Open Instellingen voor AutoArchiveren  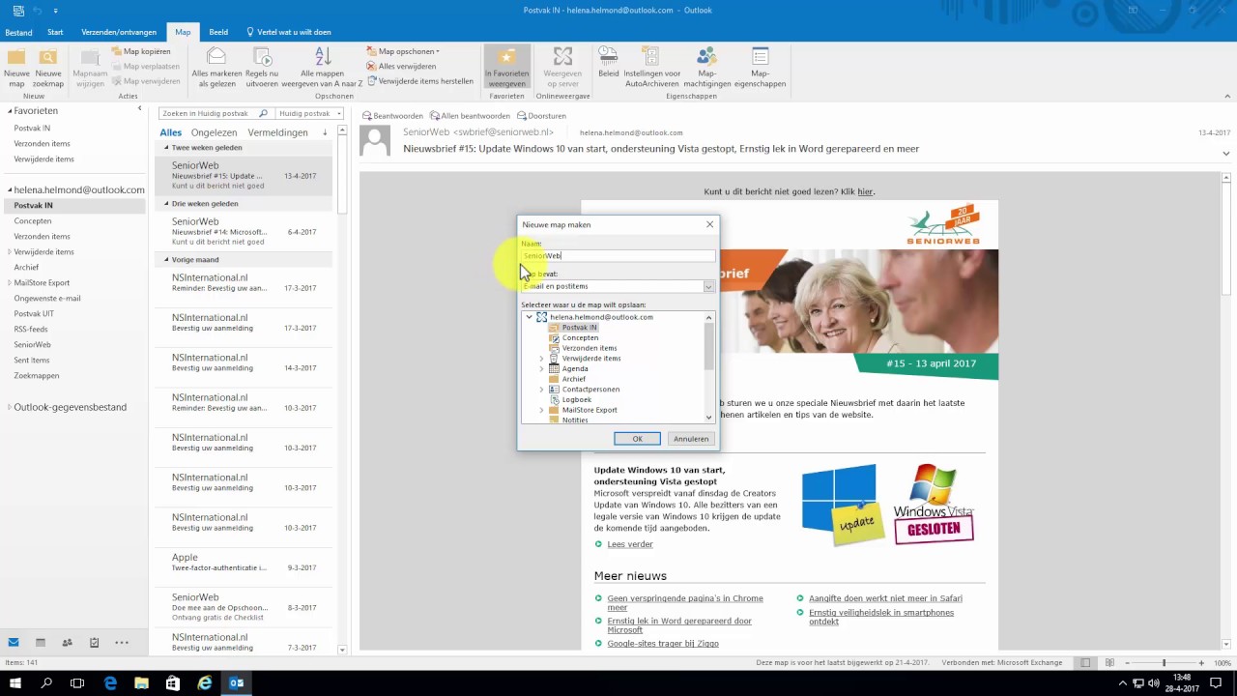coord(652,67)
